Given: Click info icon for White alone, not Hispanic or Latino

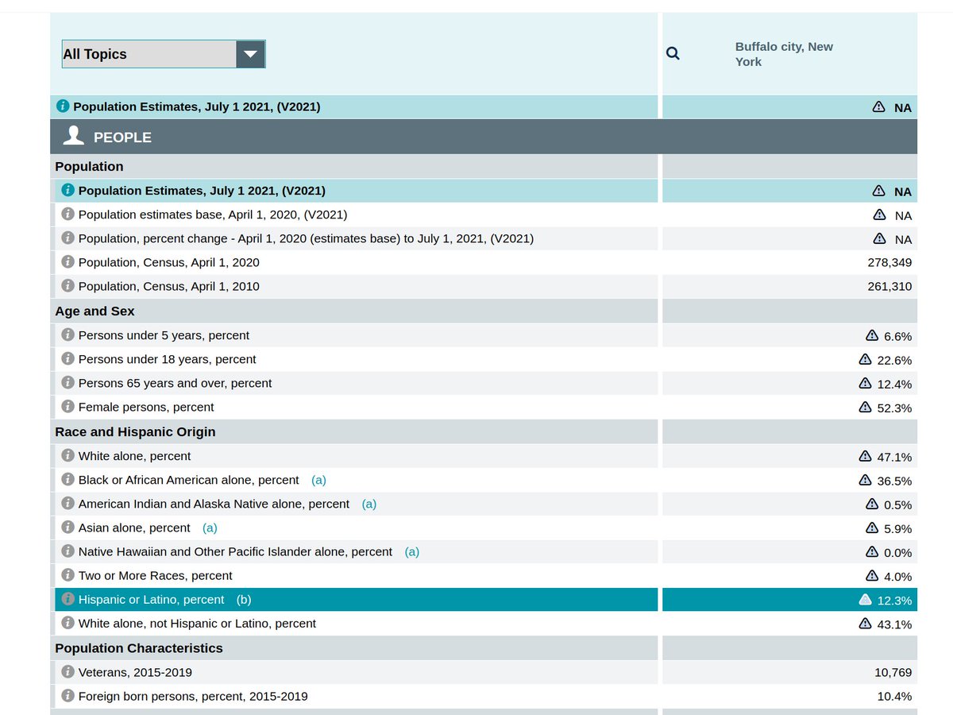Looking at the screenshot, I should (68, 623).
